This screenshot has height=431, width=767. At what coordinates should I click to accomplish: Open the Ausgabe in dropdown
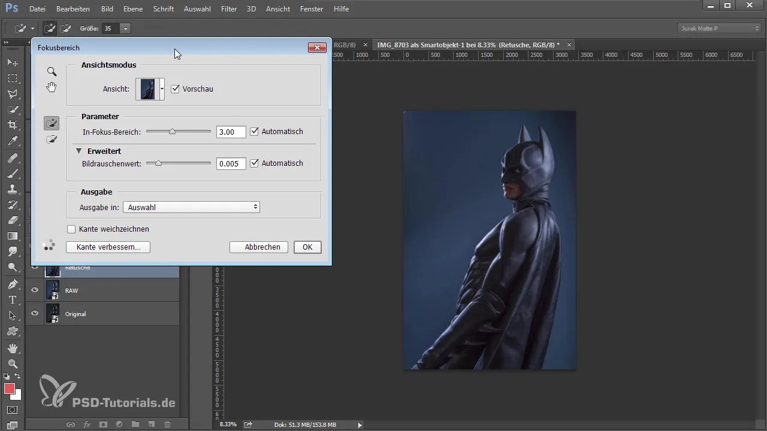(191, 207)
